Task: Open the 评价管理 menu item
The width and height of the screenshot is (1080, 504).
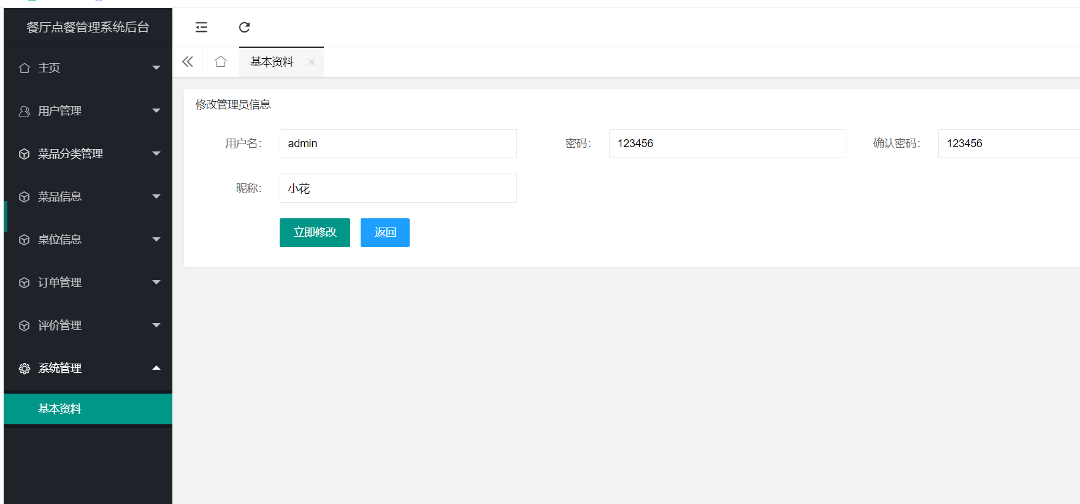Action: [59, 326]
